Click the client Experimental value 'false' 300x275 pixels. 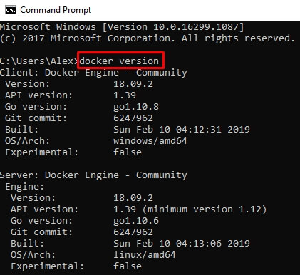tap(128, 152)
